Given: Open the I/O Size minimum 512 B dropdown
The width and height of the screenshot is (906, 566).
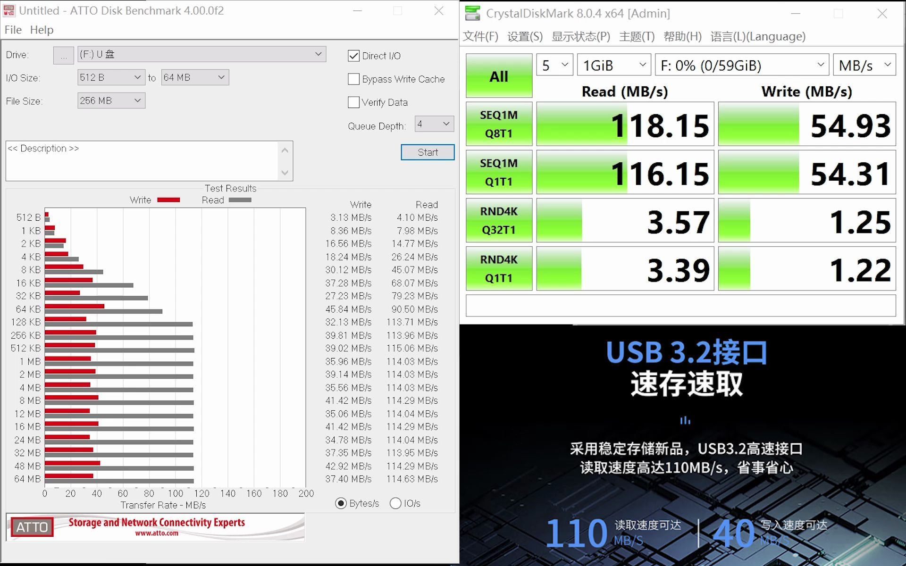Looking at the screenshot, I should coord(111,77).
